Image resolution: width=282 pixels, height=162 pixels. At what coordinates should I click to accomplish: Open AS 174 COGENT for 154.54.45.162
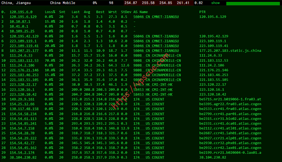pos(149,148)
